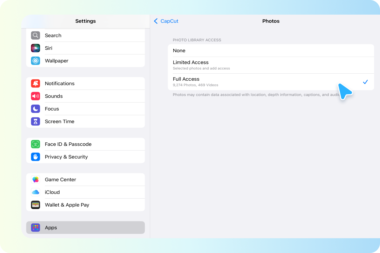This screenshot has width=380, height=253.
Task: Open Focus via the crescent moon icon
Action: (35, 109)
